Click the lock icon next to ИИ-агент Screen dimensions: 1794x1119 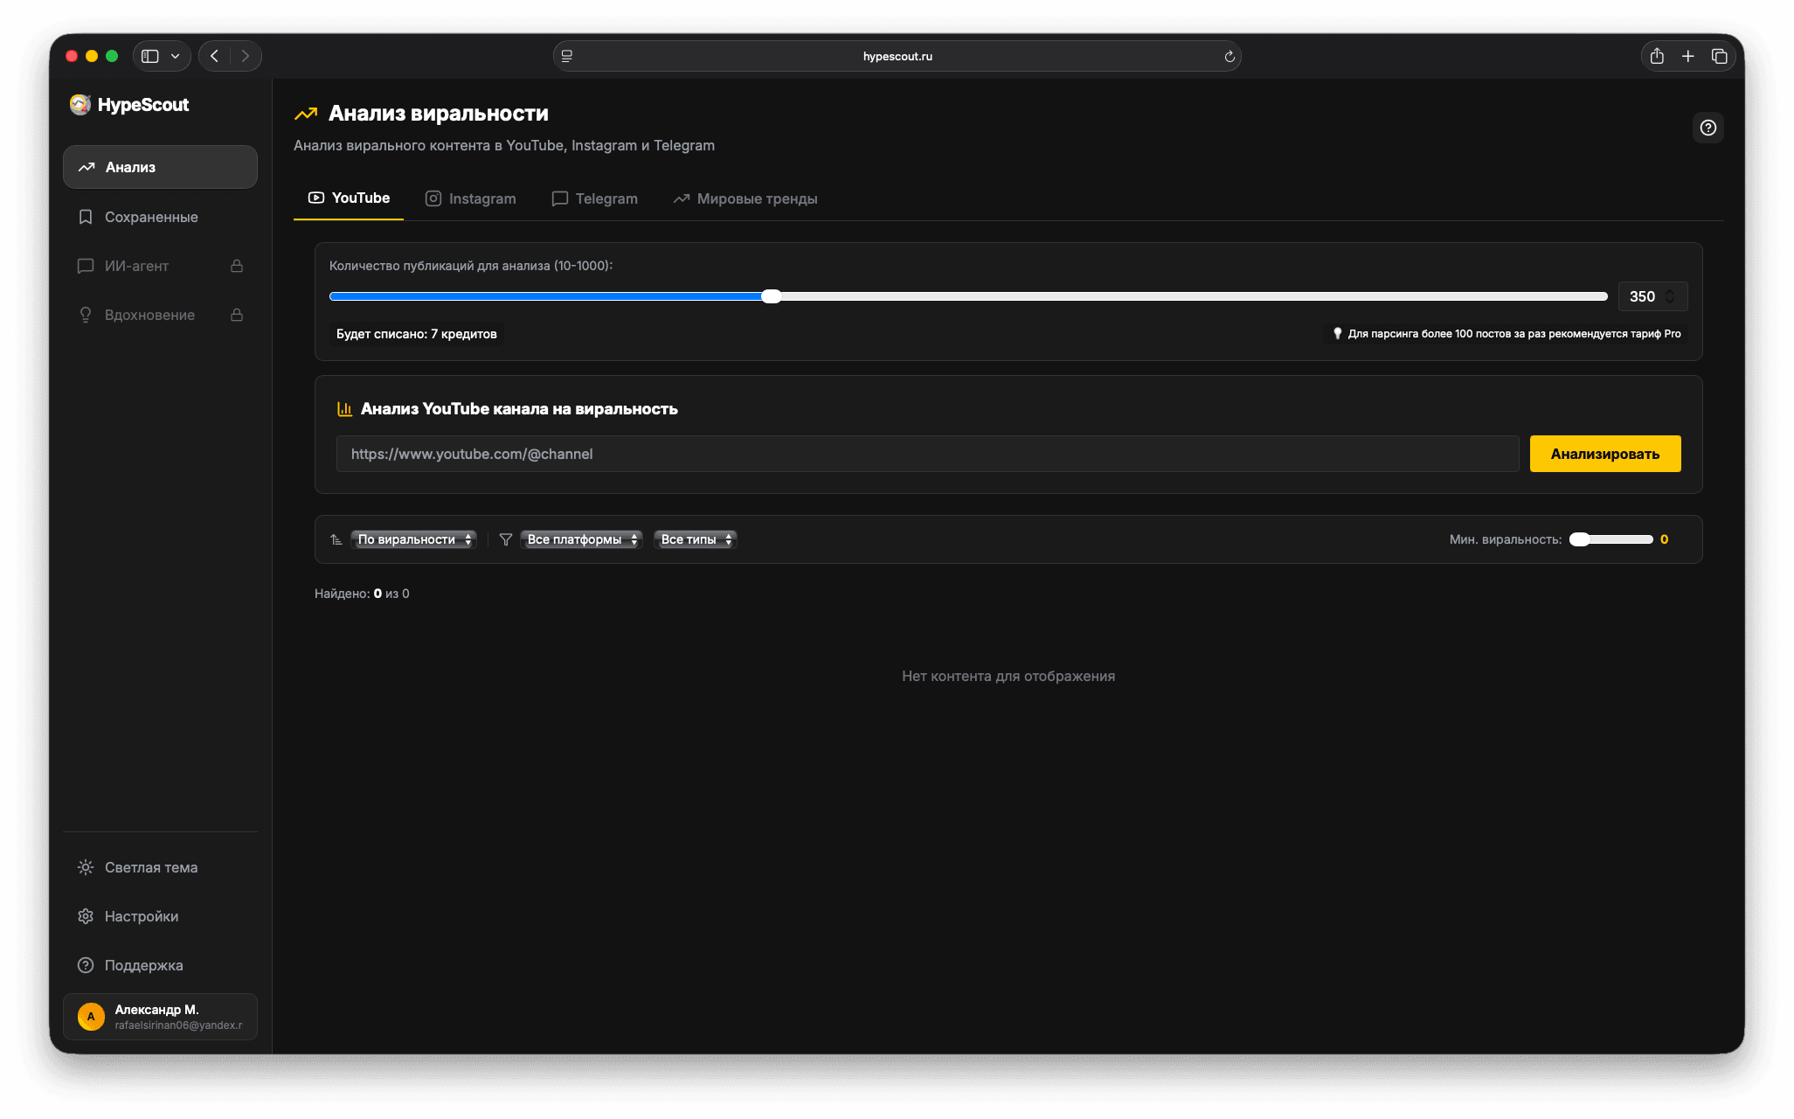[237, 266]
